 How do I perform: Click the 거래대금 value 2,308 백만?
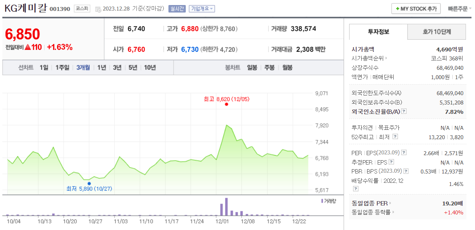tap(311, 50)
